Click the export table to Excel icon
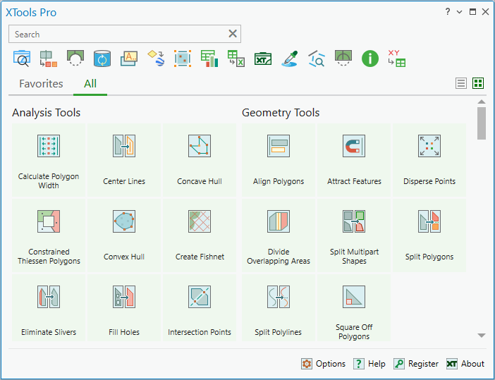Image resolution: width=495 pixels, height=380 pixels. click(x=236, y=59)
